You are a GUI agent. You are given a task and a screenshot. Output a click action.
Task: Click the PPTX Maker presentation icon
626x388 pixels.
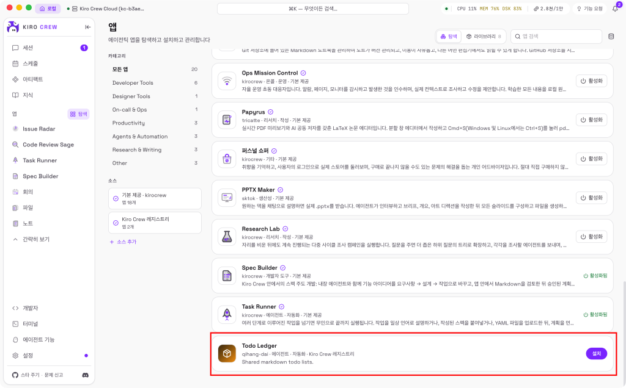click(227, 198)
